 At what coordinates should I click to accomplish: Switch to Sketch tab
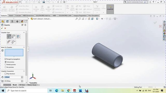[x=11, y=16]
